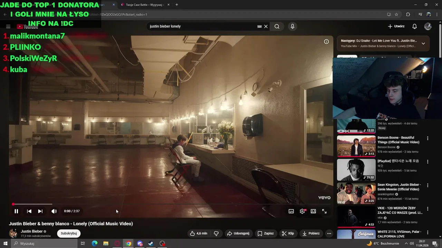Open a new browser tab
This screenshot has width=442, height=248.
177,5
